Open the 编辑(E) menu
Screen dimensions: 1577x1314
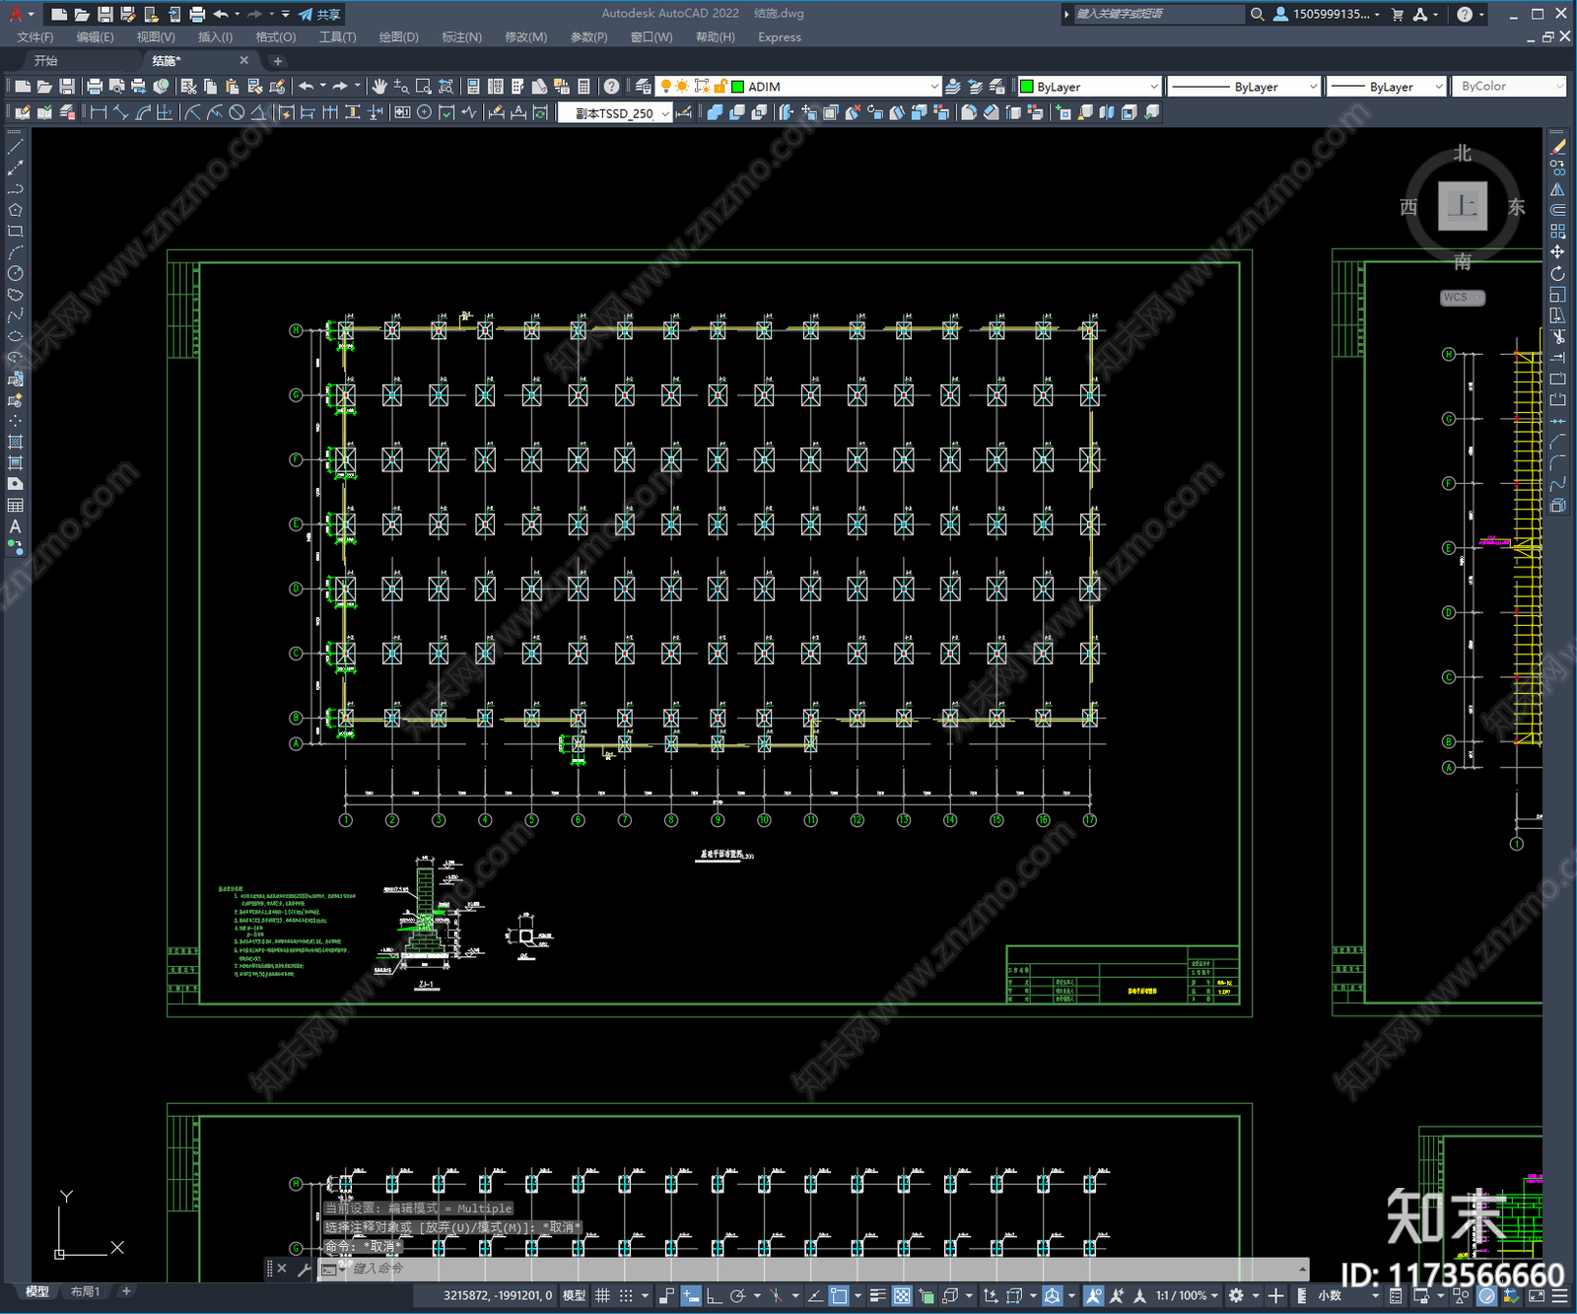click(x=95, y=37)
